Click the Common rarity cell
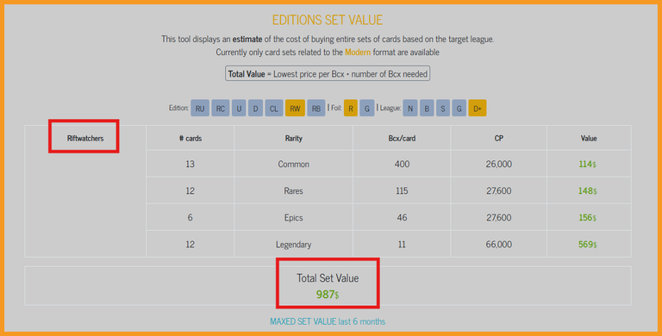Viewport: 662px width, 336px height. click(293, 164)
